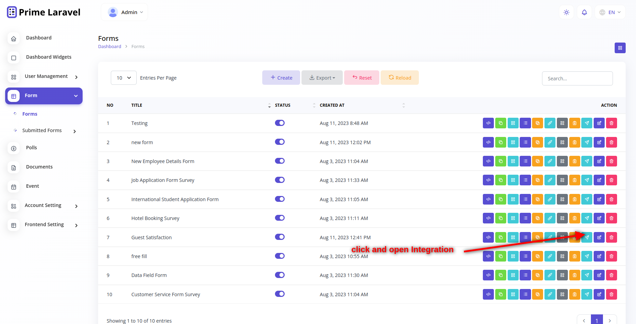The height and width of the screenshot is (324, 636).
Task: Open the list icon for Job Application Form Survey
Action: coord(525,180)
